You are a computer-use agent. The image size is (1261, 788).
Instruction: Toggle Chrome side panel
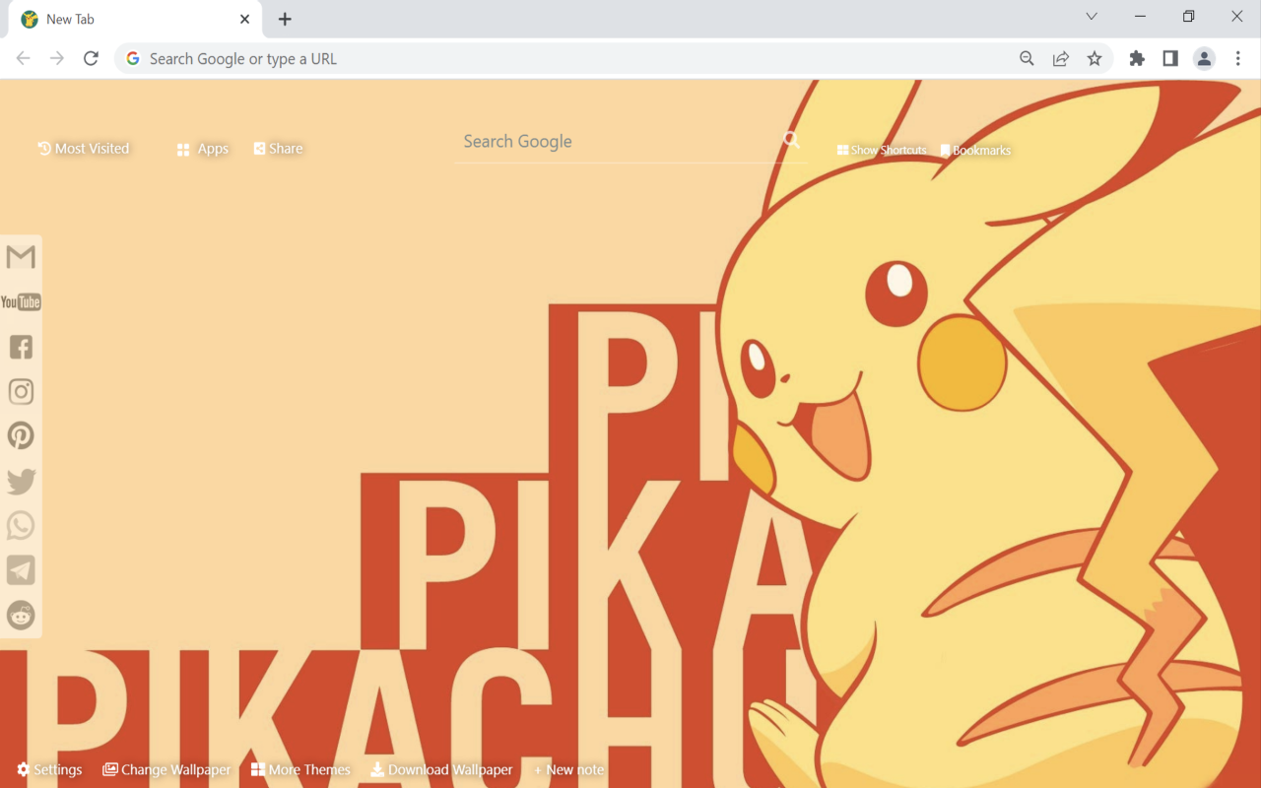(x=1170, y=58)
